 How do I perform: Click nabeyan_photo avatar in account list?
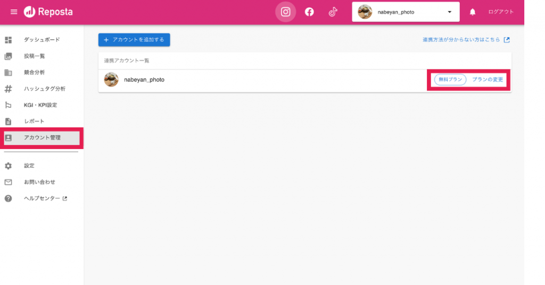click(111, 80)
